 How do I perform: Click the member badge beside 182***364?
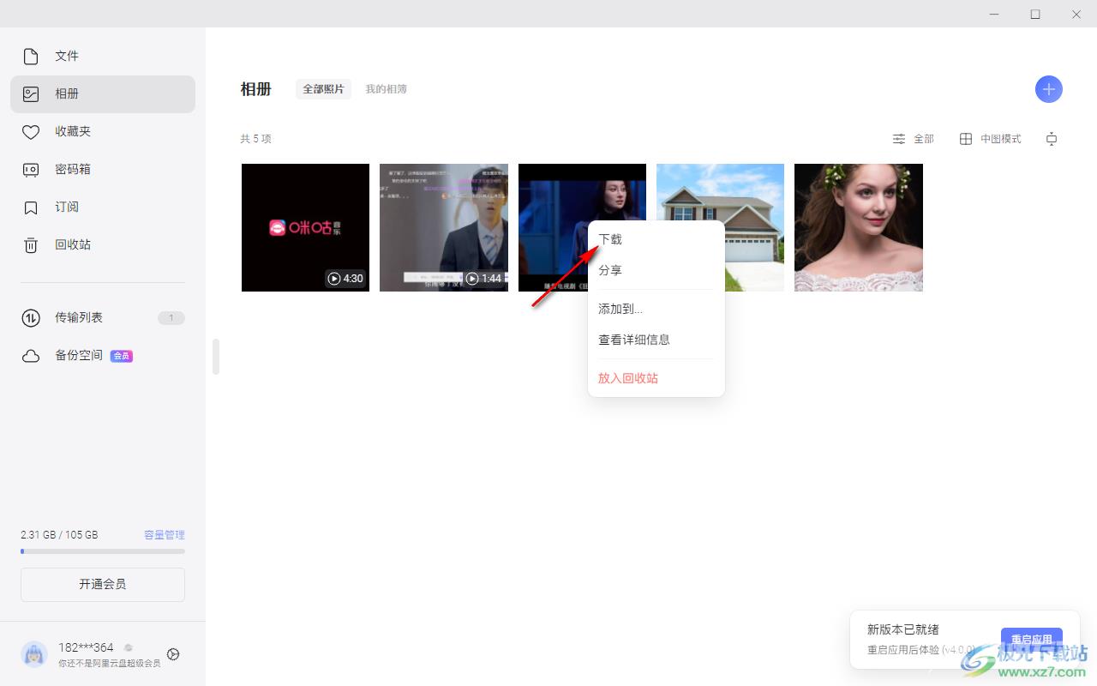click(x=129, y=648)
